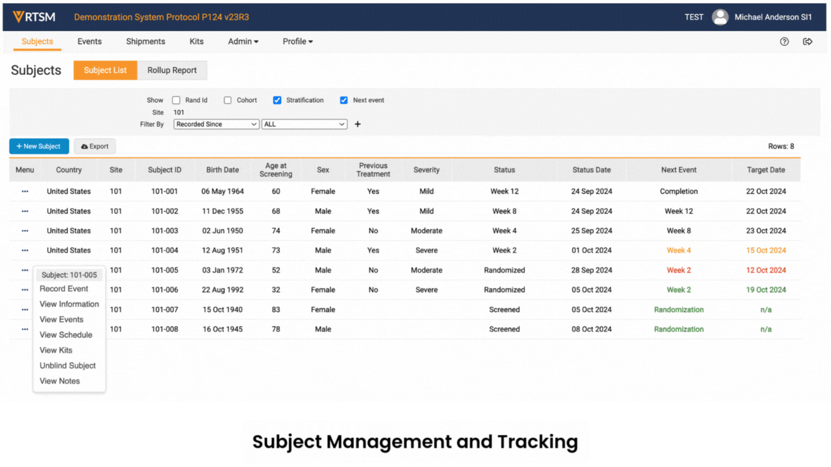Check the Cohort checkbox
Image resolution: width=831 pixels, height=467 pixels.
228,101
